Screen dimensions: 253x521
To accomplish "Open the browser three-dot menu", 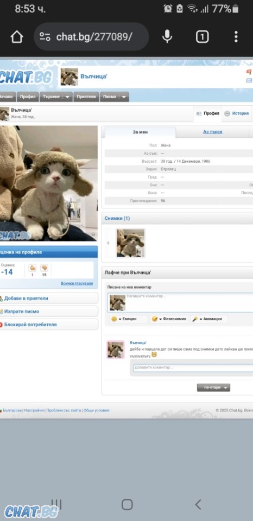I will click(236, 37).
